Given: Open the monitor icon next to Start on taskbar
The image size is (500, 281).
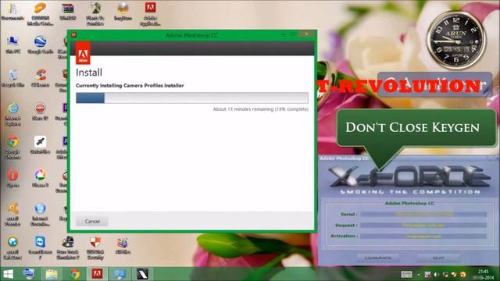Looking at the screenshot, I should pos(29,274).
